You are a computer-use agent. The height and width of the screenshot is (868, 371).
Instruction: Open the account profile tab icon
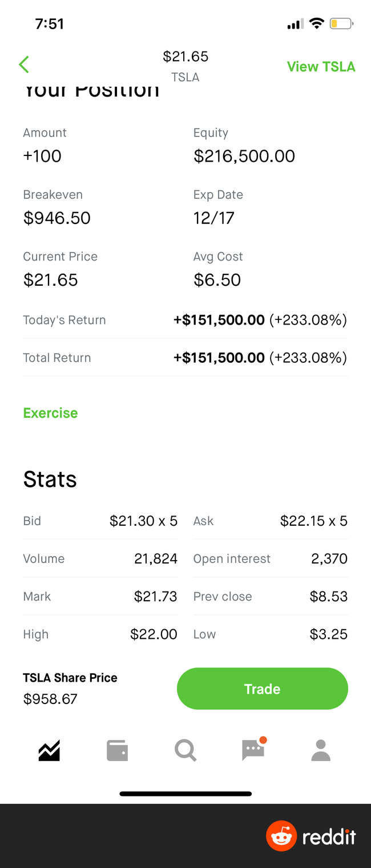coord(321,750)
